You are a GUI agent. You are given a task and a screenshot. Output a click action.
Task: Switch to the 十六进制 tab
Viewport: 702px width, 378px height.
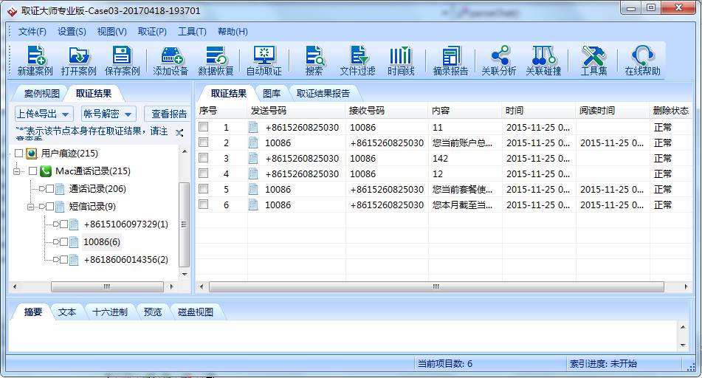coord(110,312)
